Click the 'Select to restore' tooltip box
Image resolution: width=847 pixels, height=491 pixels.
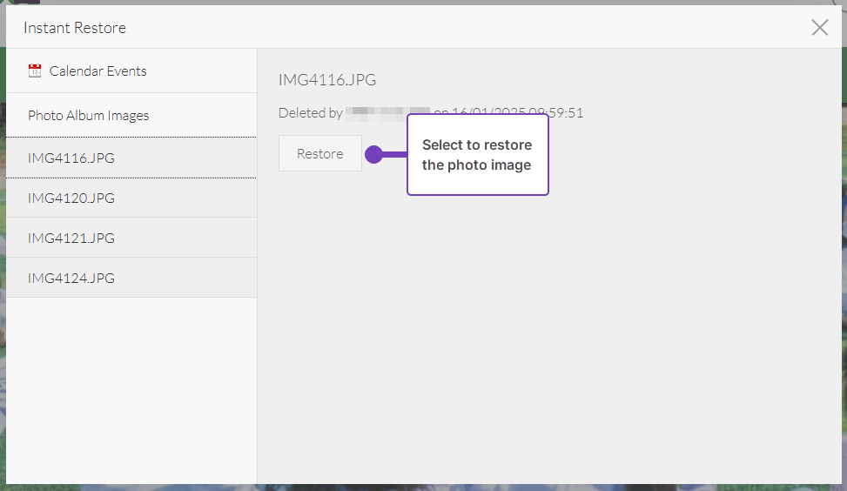(477, 155)
